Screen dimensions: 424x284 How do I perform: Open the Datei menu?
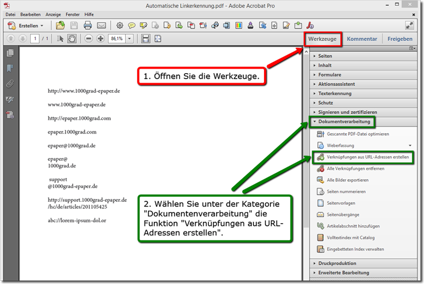tap(11, 15)
